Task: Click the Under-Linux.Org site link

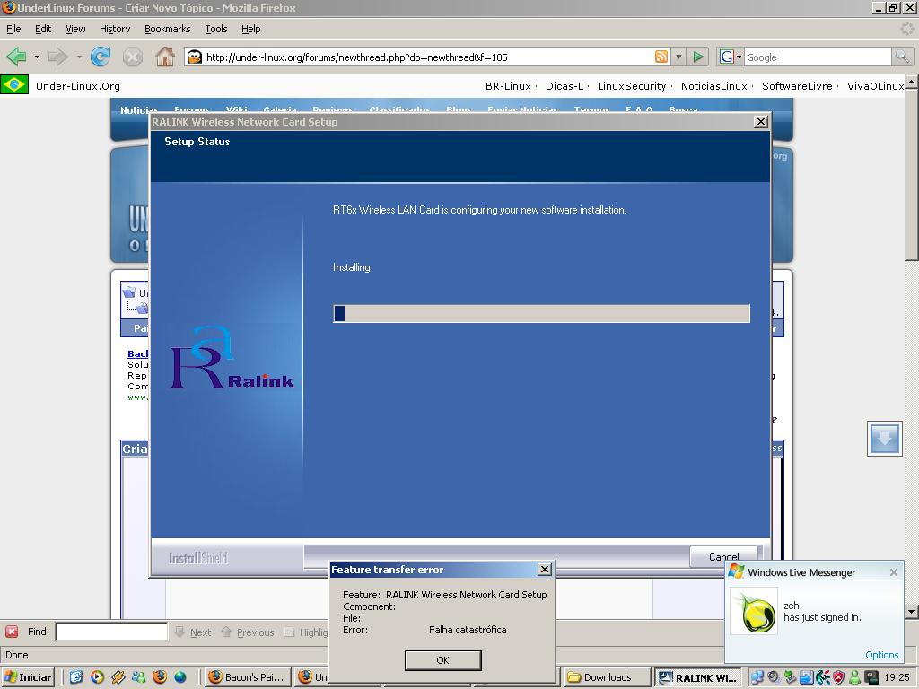Action: tap(78, 85)
